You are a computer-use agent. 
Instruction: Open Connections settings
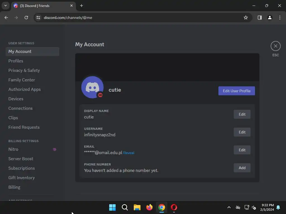(x=32, y=108)
